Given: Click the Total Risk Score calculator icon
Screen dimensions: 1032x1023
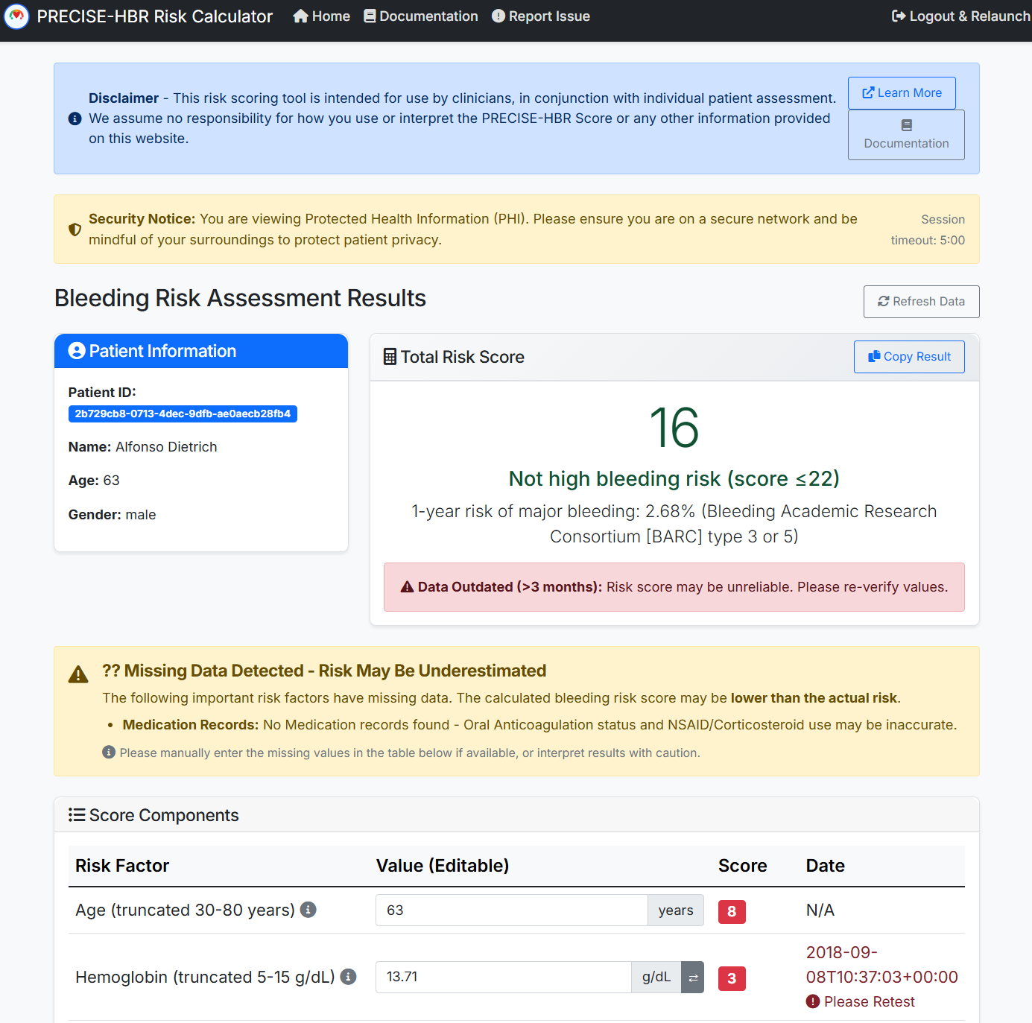Looking at the screenshot, I should (x=390, y=357).
